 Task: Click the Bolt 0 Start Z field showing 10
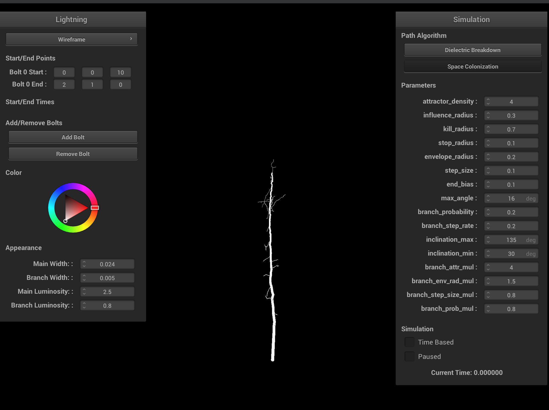point(120,72)
